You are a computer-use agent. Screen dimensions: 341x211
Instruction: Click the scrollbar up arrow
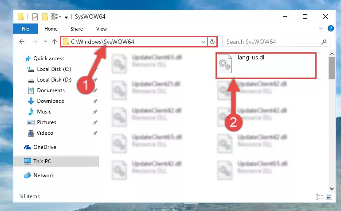tap(332, 54)
